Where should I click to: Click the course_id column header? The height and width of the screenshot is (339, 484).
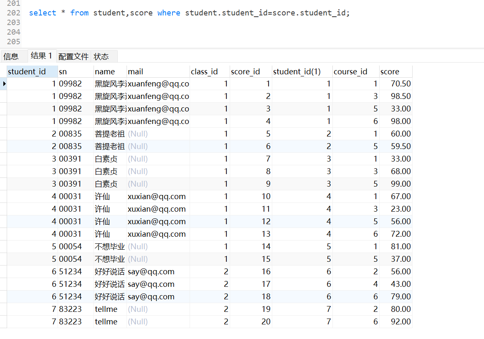pos(356,71)
